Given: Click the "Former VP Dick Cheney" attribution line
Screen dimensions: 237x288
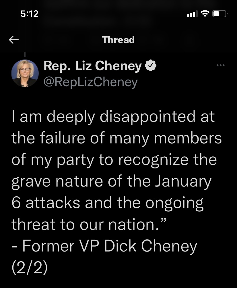Looking at the screenshot, I should pyautogui.click(x=104, y=246).
